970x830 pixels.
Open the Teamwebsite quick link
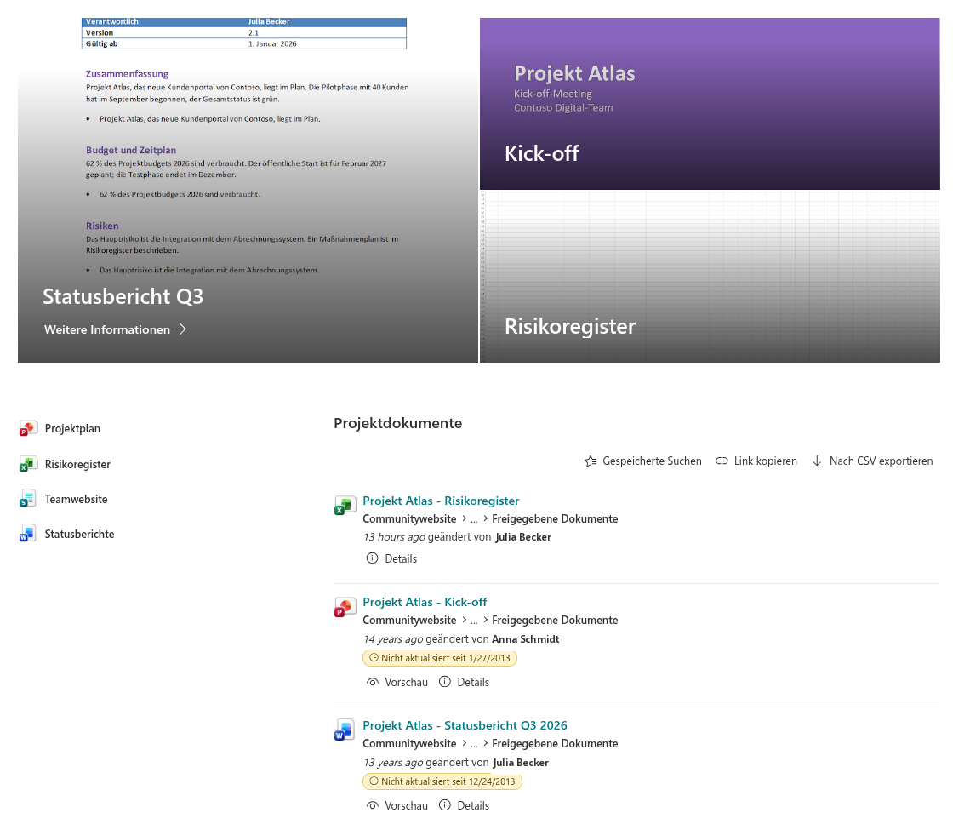pyautogui.click(x=76, y=499)
